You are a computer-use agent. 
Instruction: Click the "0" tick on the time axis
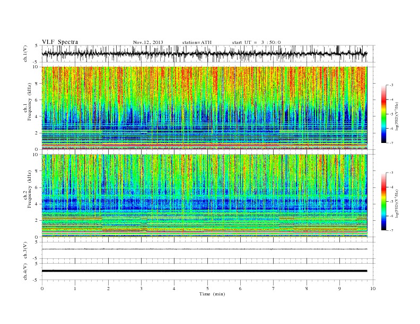[42, 289]
